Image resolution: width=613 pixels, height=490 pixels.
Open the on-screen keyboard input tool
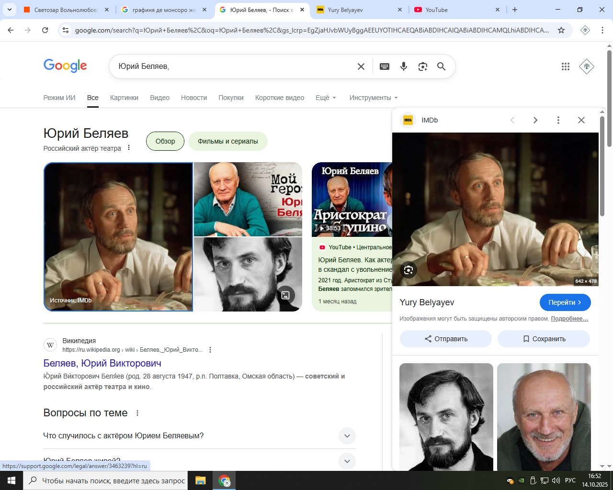click(x=384, y=67)
